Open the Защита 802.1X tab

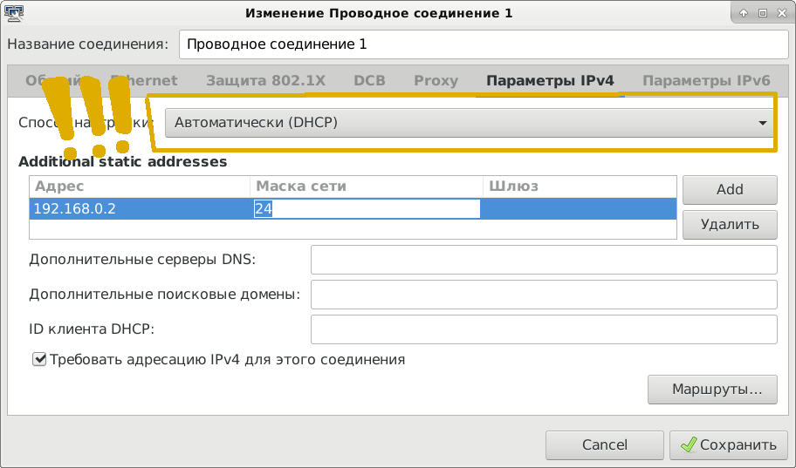point(265,81)
